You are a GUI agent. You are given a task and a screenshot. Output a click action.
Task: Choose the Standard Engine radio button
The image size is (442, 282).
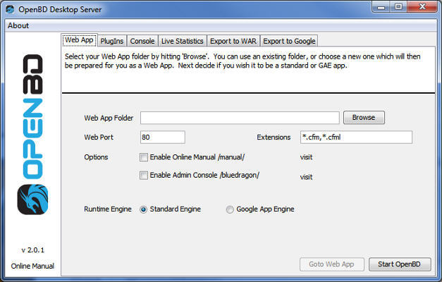coord(144,209)
